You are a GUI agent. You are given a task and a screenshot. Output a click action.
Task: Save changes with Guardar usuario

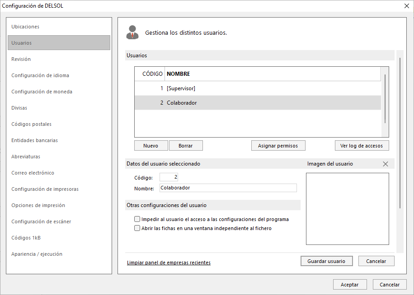(x=327, y=261)
